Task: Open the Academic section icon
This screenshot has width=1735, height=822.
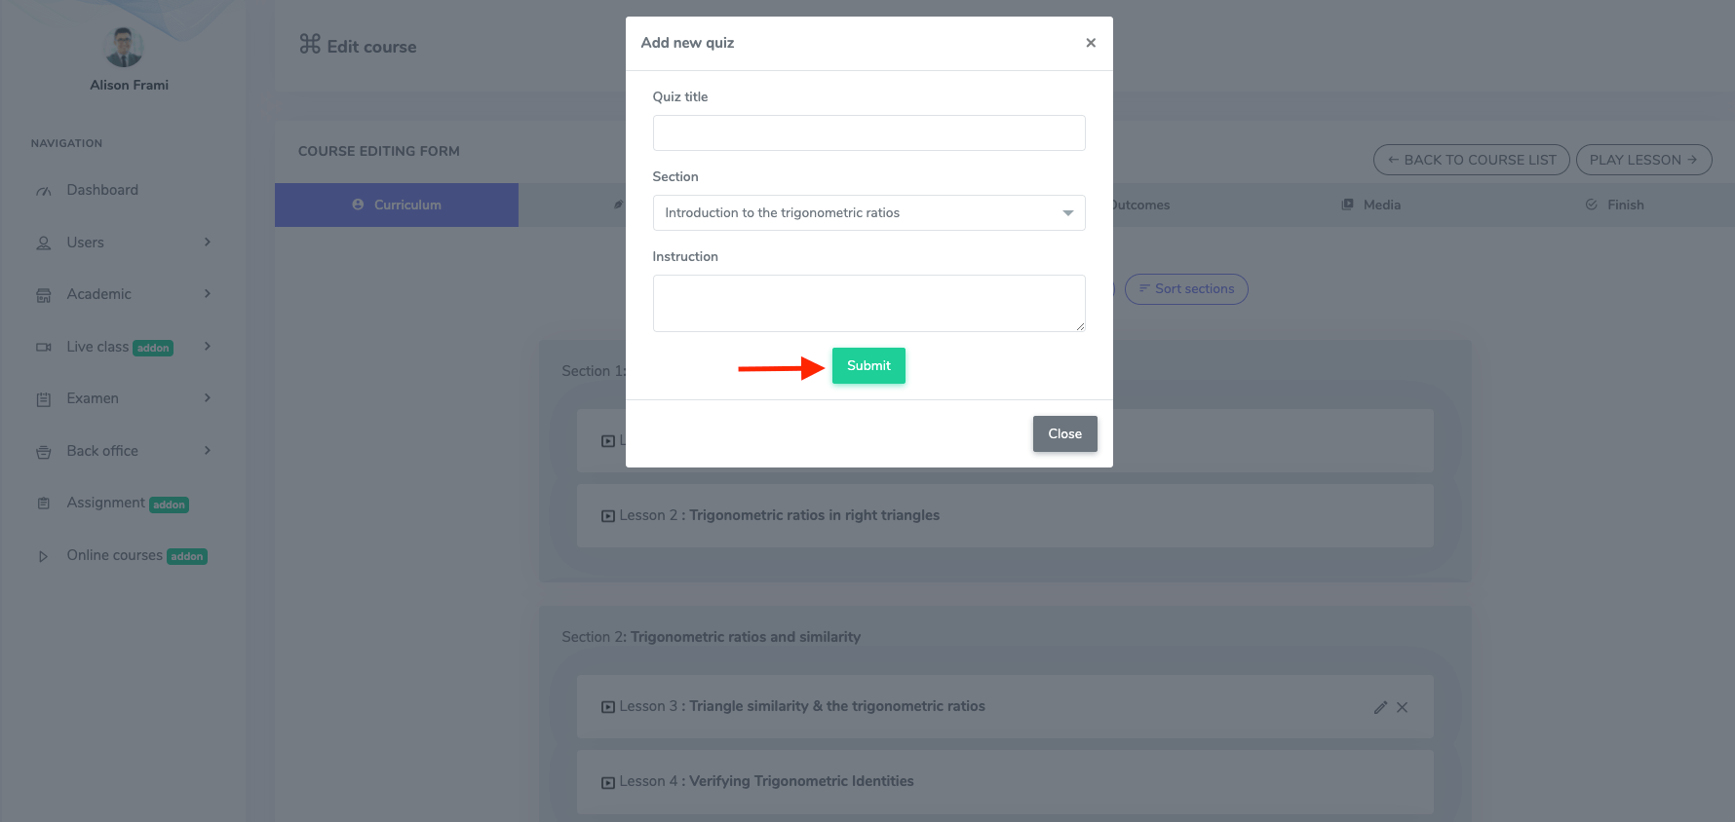Action: point(44,293)
